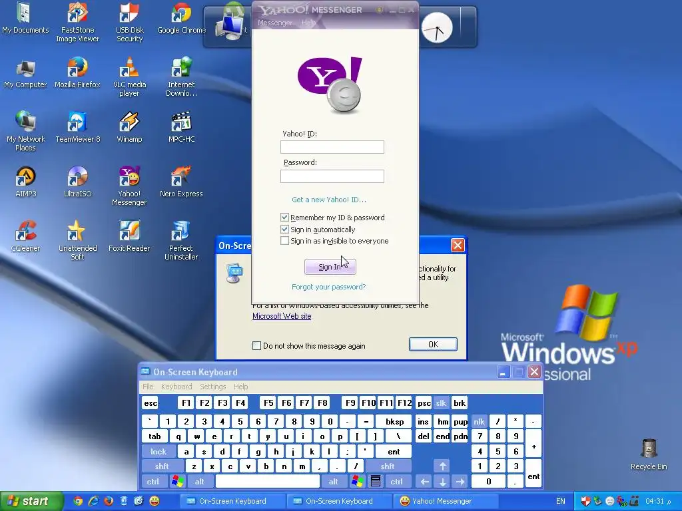Click the Sign In button
Image resolution: width=682 pixels, height=511 pixels.
click(x=330, y=267)
